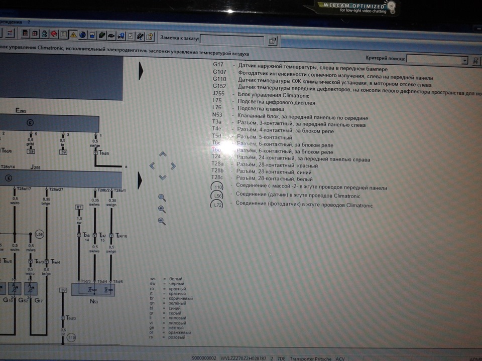Select legend entry G110 coolant temperature sensor
Viewport: 482px width, 361px height.
[x=322, y=82]
